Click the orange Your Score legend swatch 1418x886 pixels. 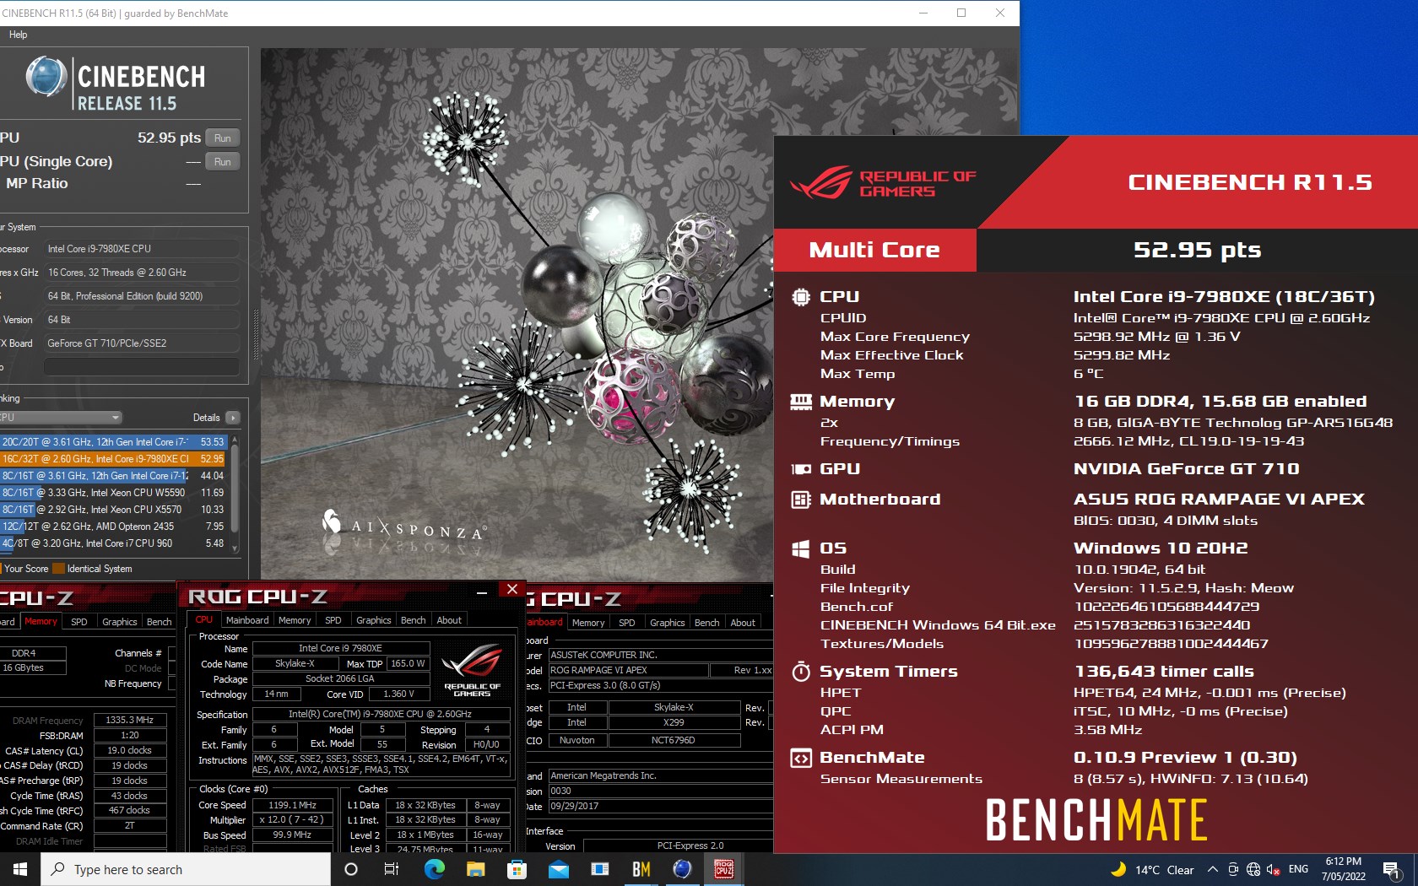coord(2,569)
